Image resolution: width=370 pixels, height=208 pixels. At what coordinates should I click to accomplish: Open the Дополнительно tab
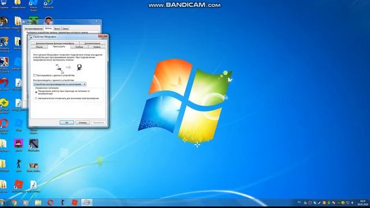point(92,43)
